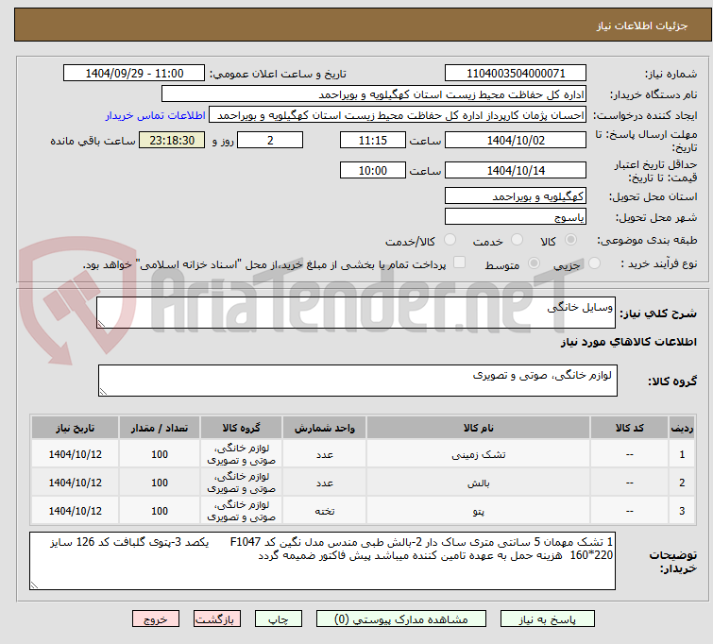Click the گروه کالا table column header
The height and width of the screenshot is (644, 713).
pos(241,428)
